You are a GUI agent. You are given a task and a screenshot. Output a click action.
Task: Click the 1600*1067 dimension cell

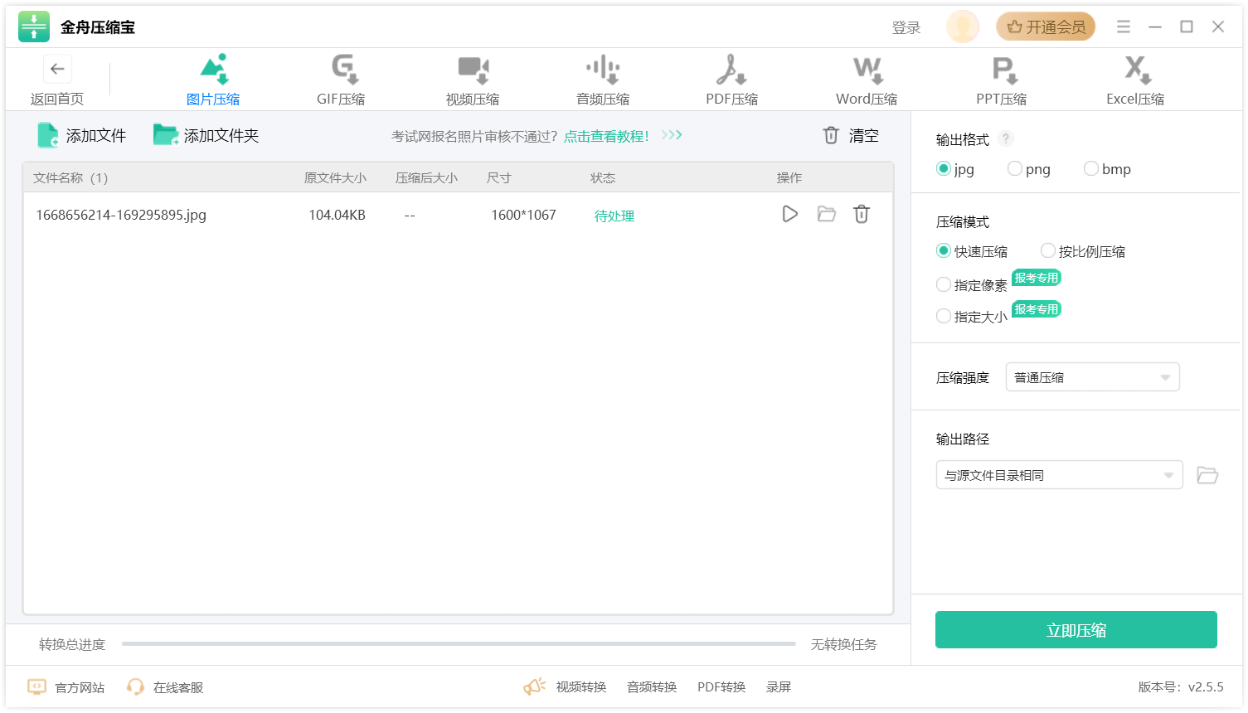(523, 215)
